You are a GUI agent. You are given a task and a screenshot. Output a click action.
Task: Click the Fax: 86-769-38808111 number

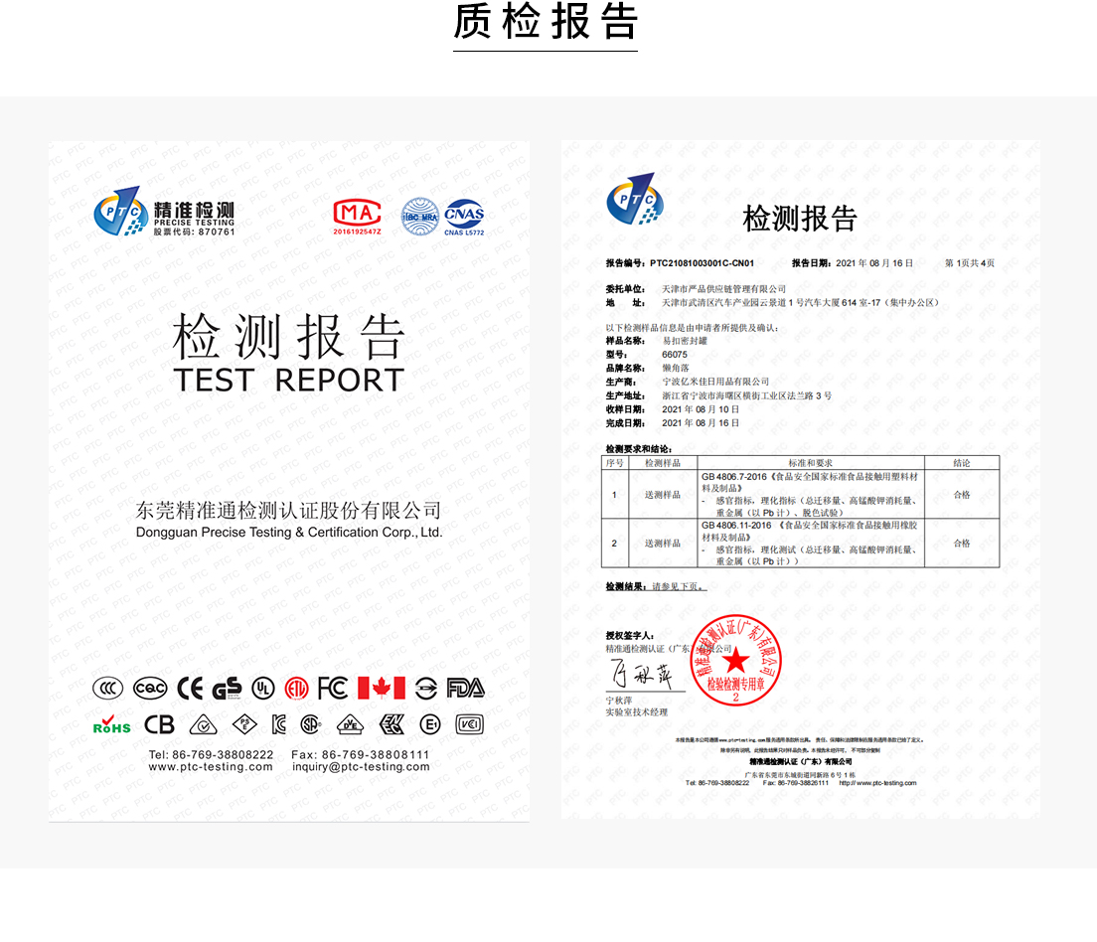point(361,754)
